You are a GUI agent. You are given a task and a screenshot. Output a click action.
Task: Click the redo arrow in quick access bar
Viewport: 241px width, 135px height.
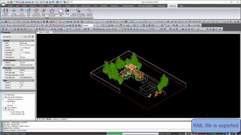29,2
